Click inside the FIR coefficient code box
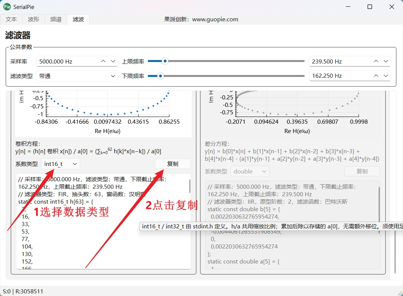403x296 pixels. click(x=103, y=221)
